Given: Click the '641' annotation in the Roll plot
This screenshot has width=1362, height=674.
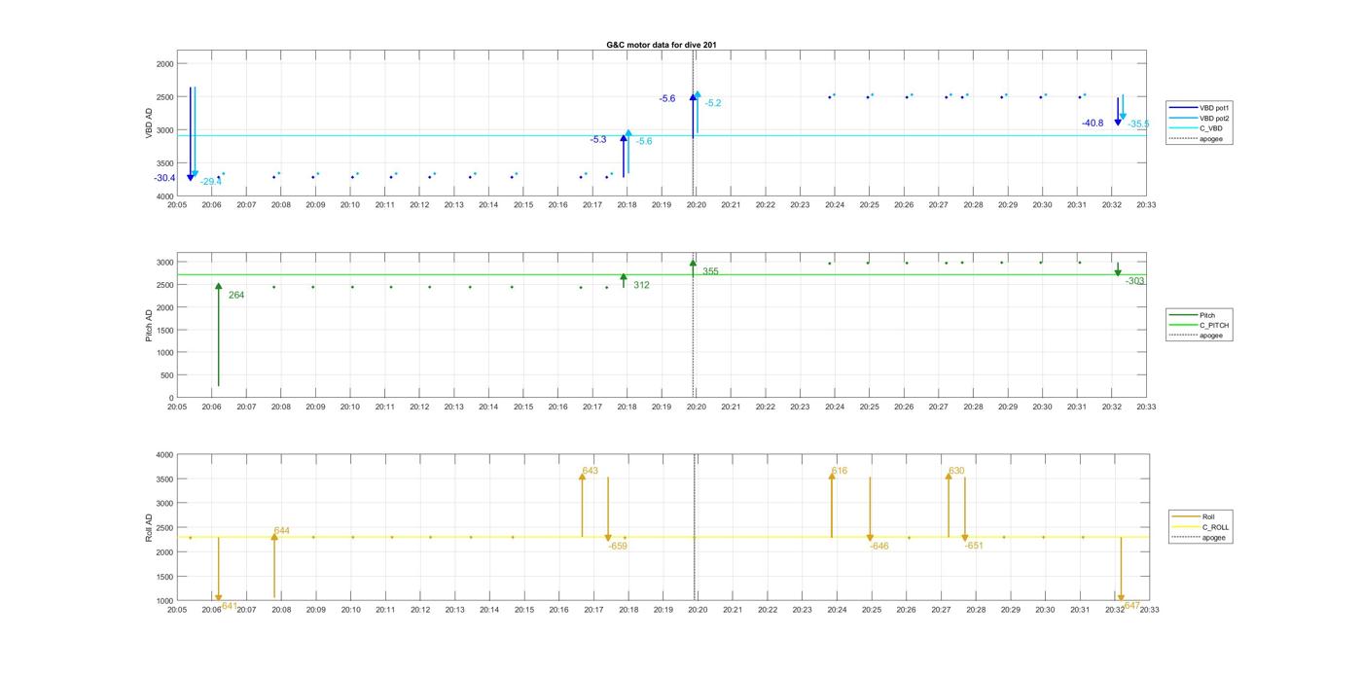Looking at the screenshot, I should tap(230, 606).
